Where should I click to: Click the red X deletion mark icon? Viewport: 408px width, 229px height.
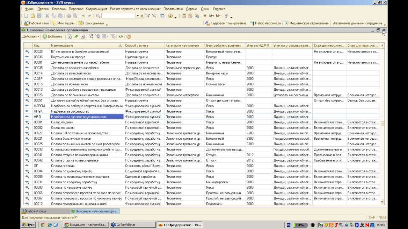[83, 37]
